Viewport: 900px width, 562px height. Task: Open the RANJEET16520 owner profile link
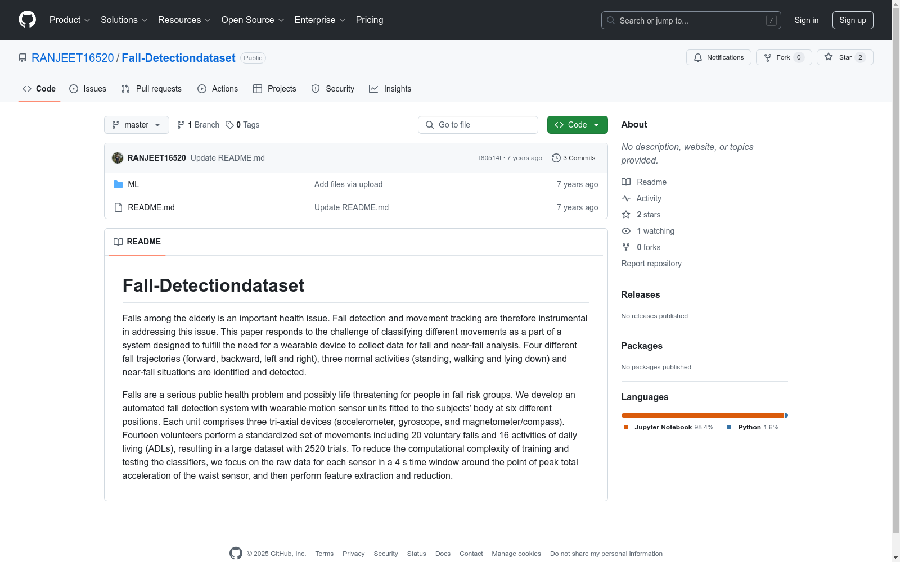pos(73,58)
